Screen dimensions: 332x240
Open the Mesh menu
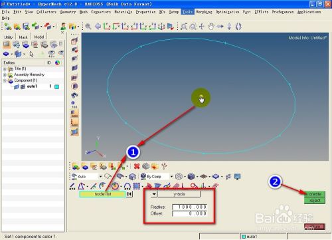[x=84, y=12]
